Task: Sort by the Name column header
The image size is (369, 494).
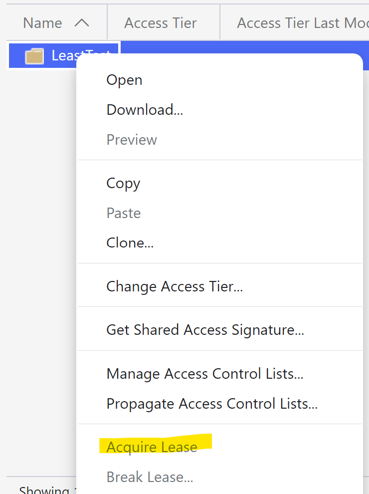Action: (x=42, y=22)
